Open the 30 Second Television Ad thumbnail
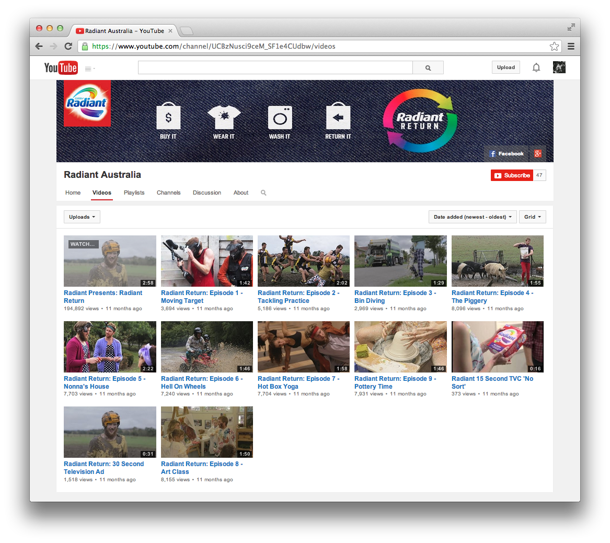Viewport: 610px width, 543px height. [110, 432]
